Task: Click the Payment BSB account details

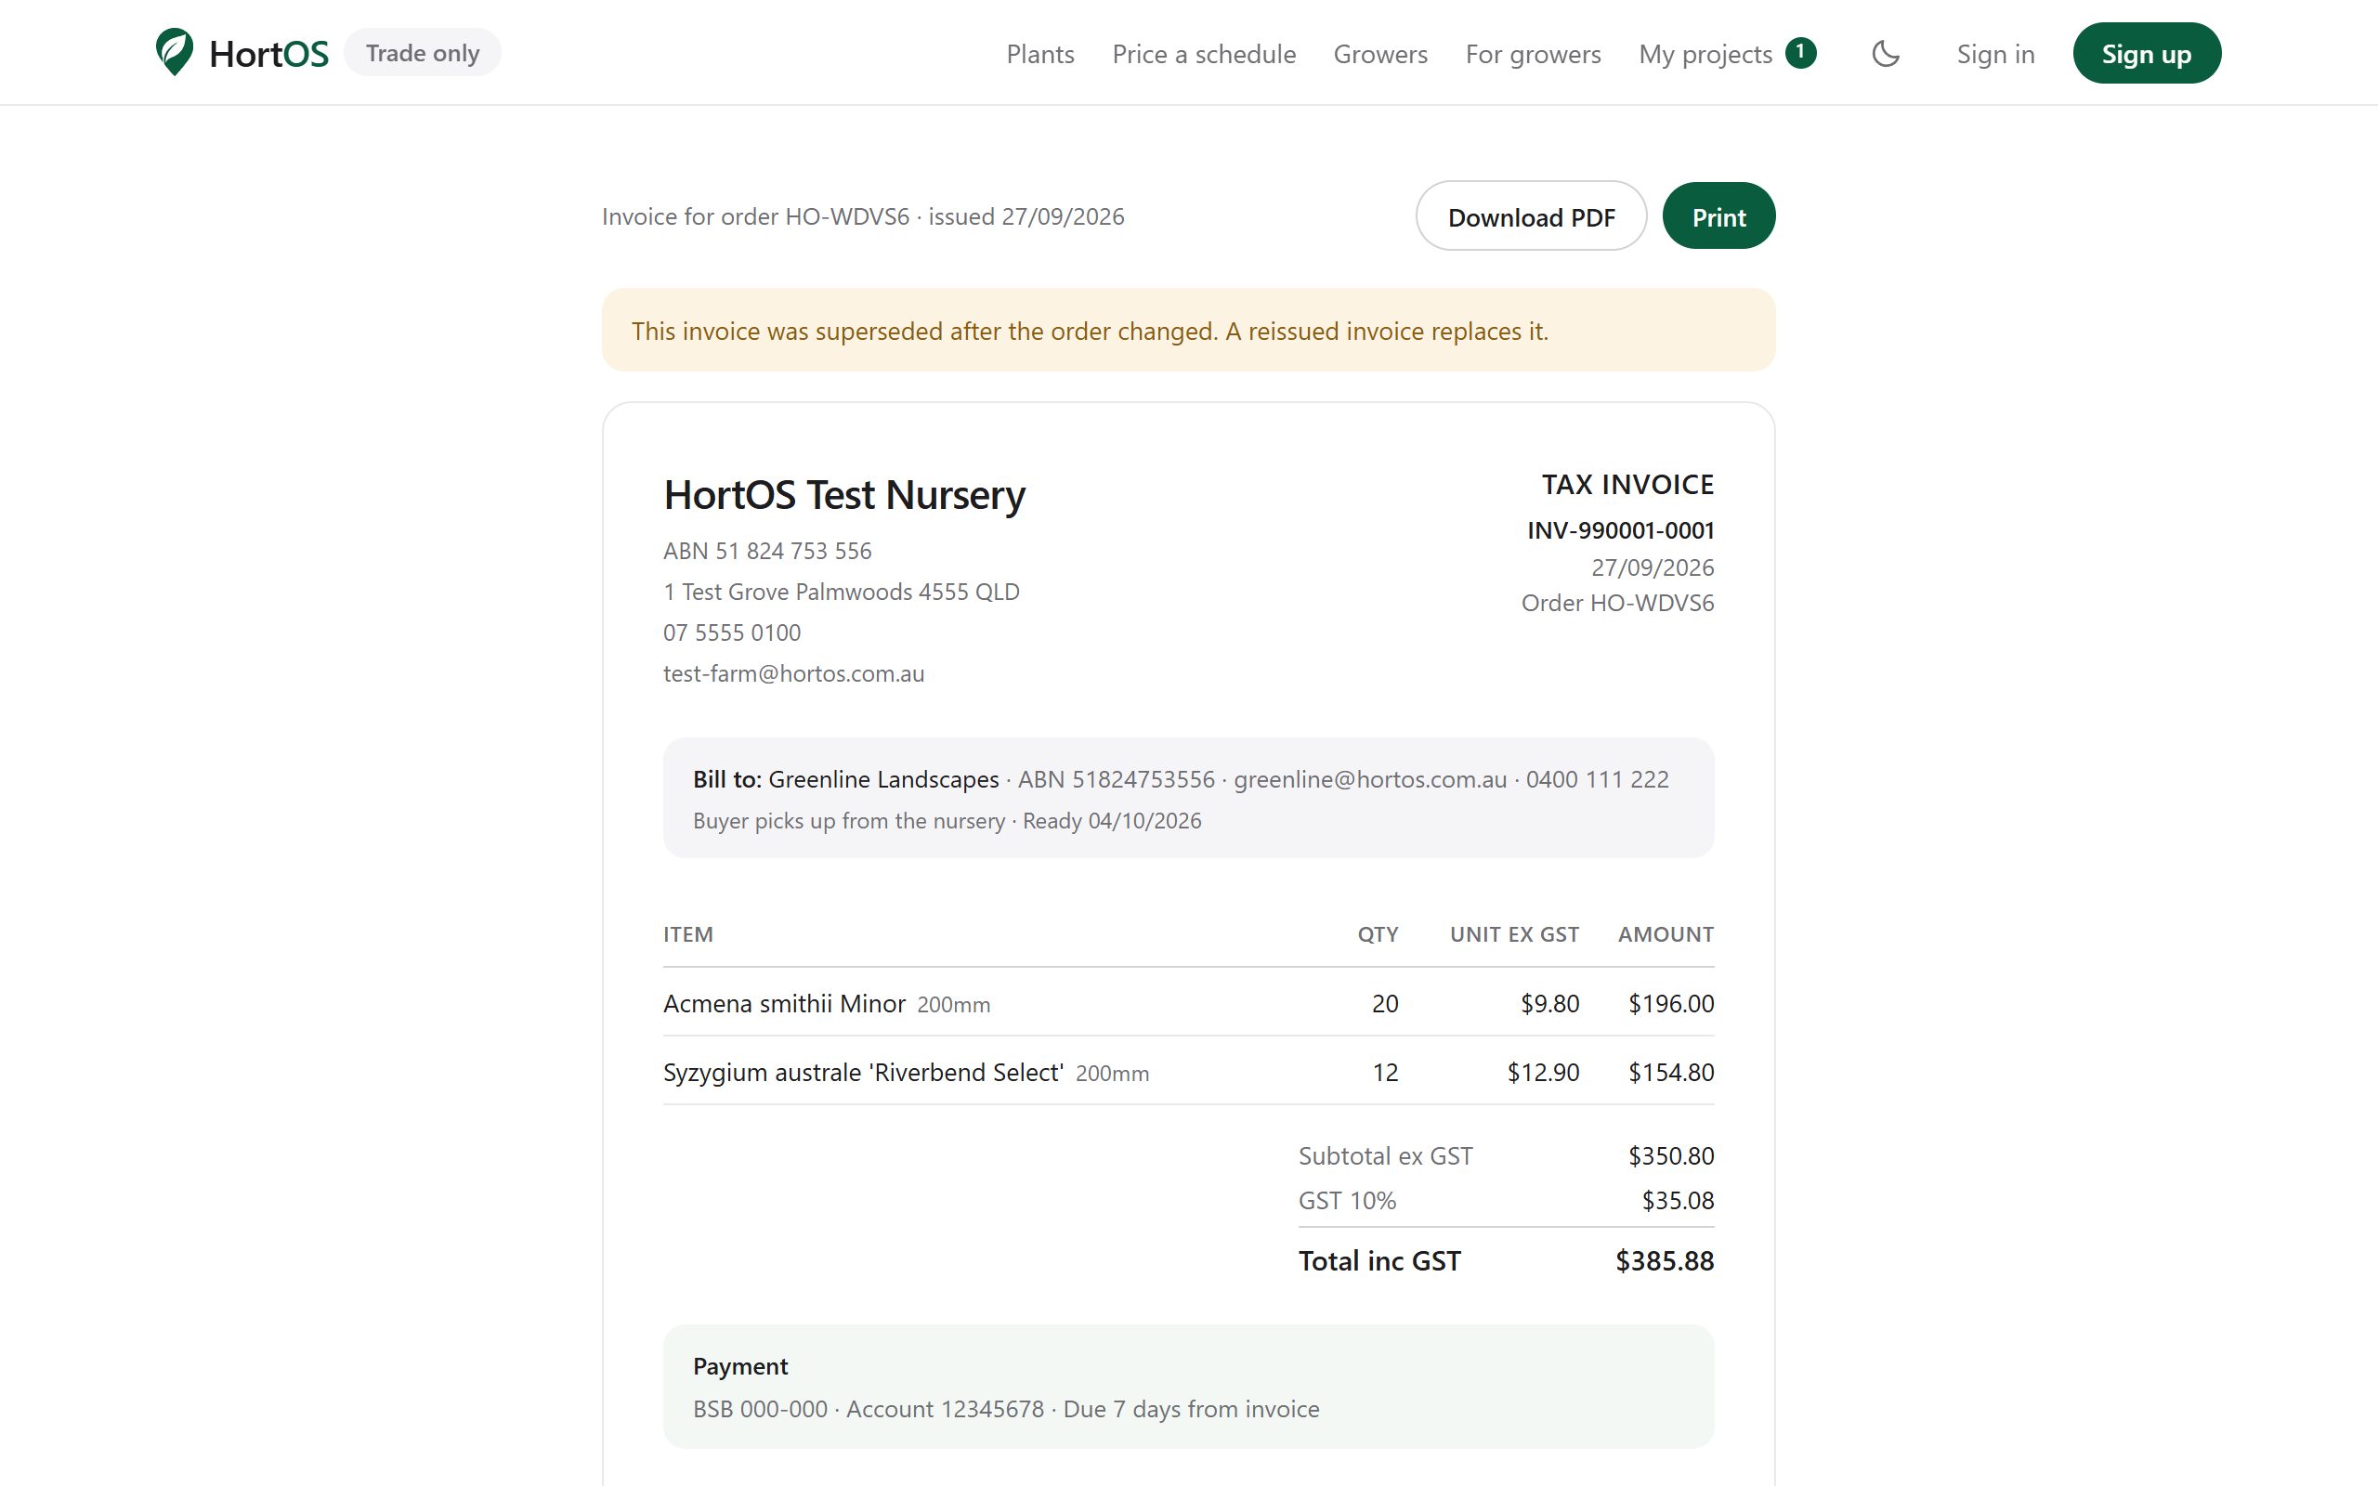Action: tap(1006, 1409)
